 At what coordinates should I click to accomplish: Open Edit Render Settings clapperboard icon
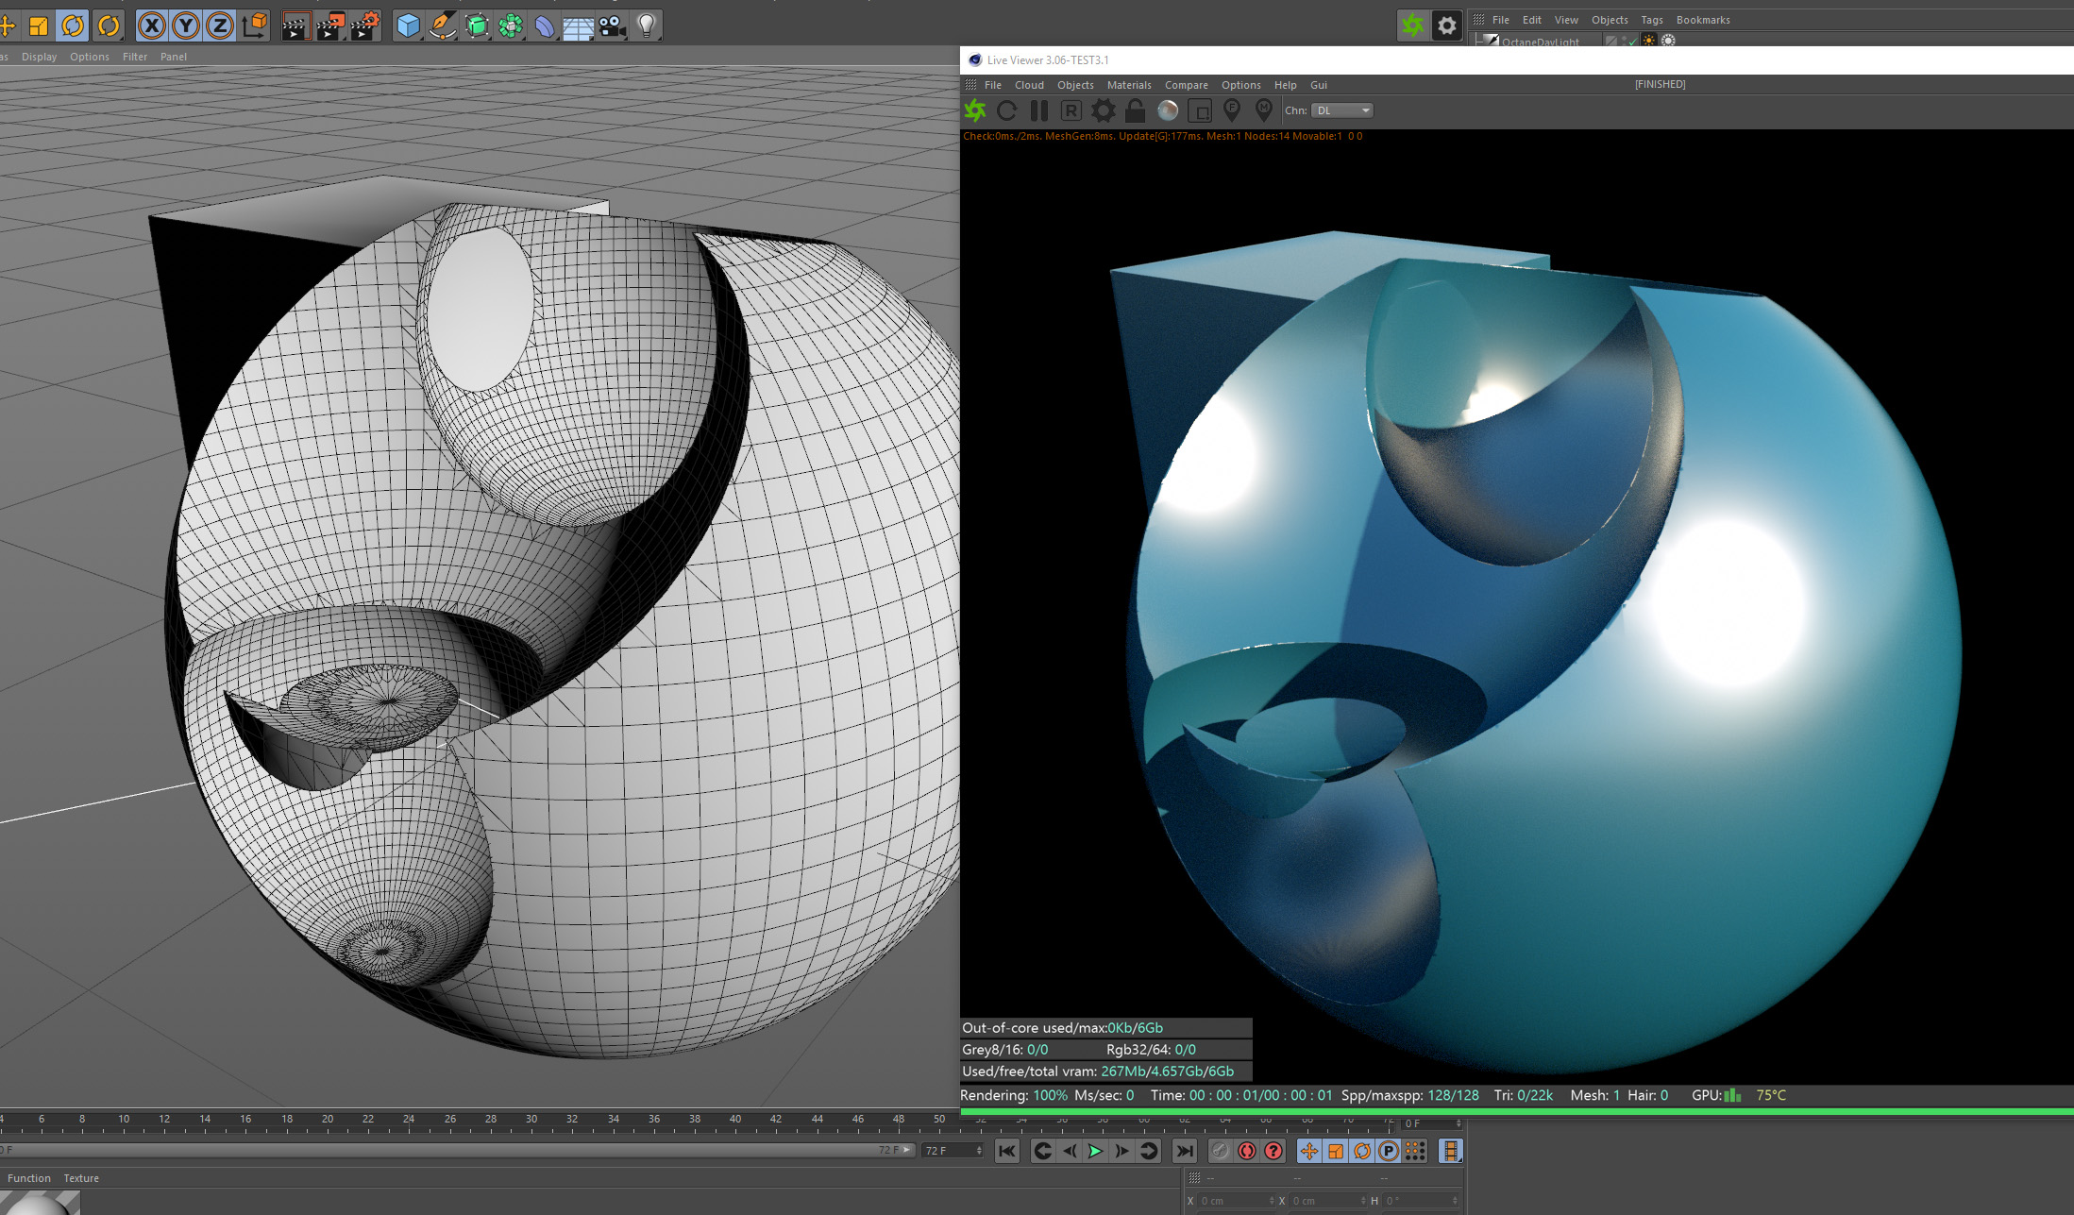[x=364, y=25]
